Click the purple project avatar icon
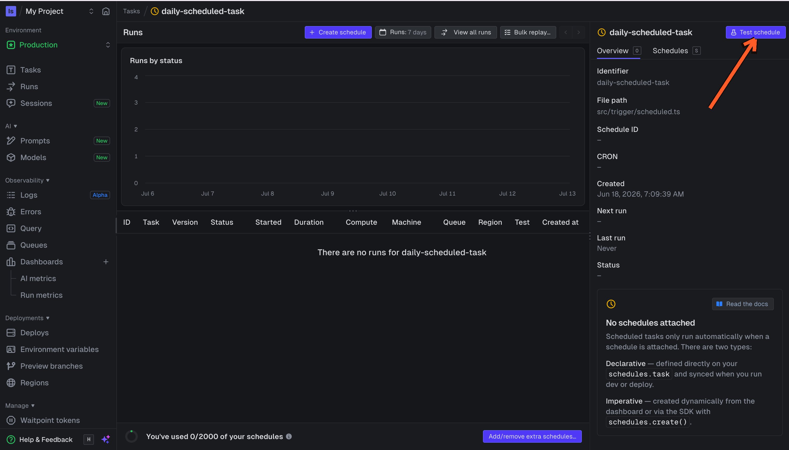789x450 pixels. (11, 11)
